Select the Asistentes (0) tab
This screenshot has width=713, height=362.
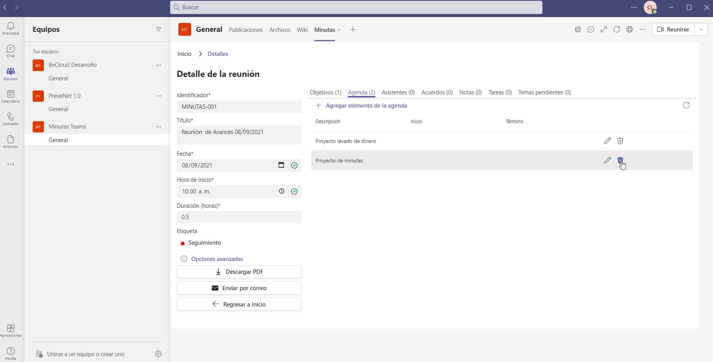pyautogui.click(x=398, y=92)
